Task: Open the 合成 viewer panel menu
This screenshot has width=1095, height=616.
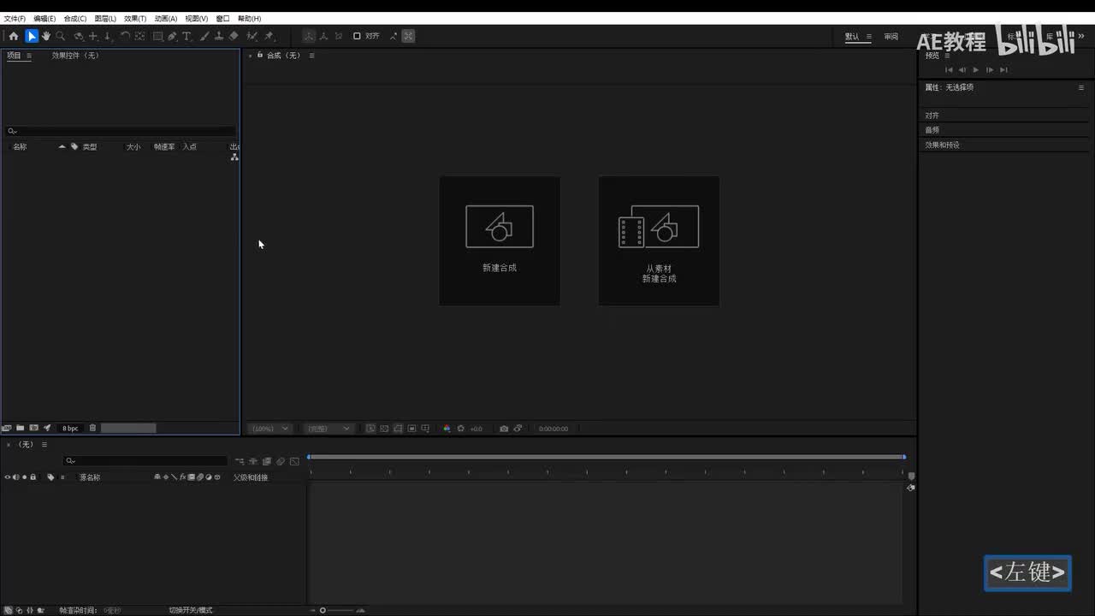Action: click(x=311, y=56)
